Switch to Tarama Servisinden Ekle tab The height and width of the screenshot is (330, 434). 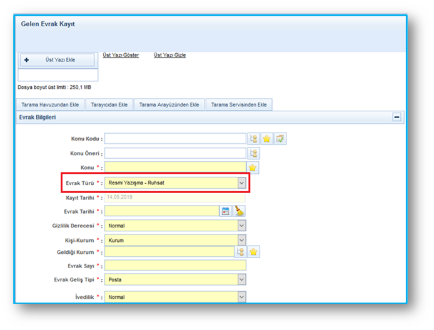click(x=238, y=104)
